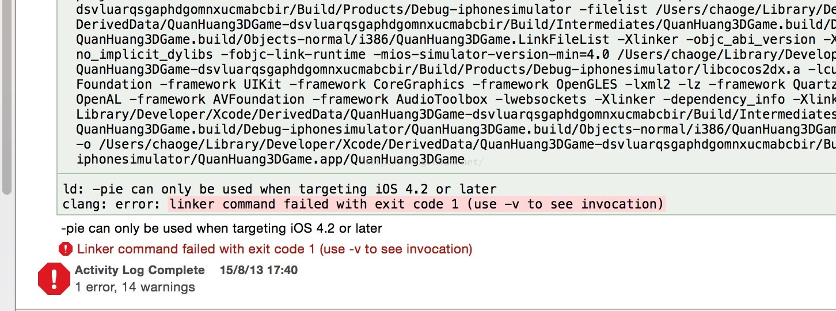Click the "1 error, 14 warnings" summary

[135, 287]
